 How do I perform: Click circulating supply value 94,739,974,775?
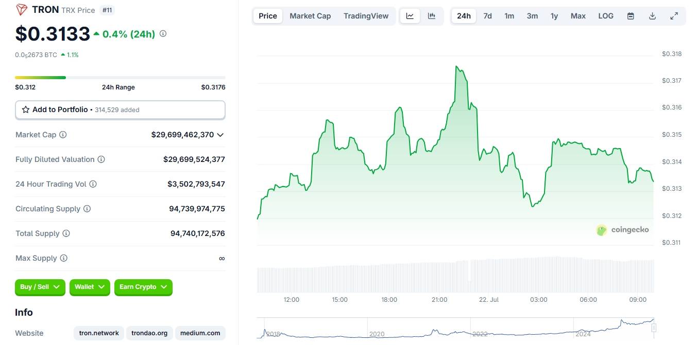(x=197, y=209)
